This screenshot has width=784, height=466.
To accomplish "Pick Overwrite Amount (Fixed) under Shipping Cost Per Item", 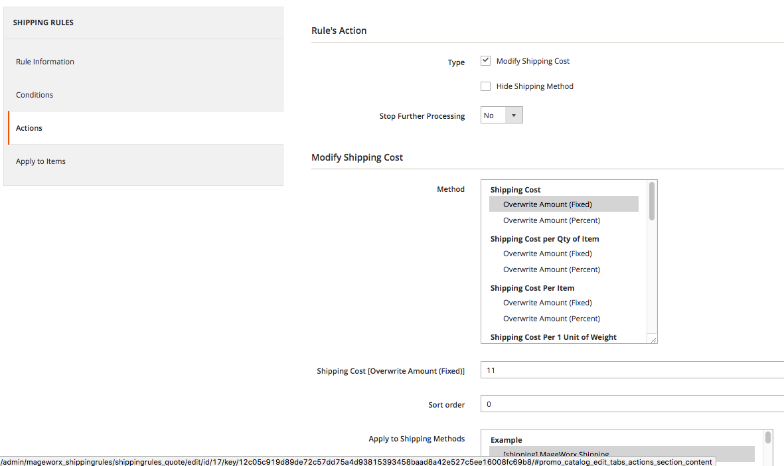I will (547, 303).
